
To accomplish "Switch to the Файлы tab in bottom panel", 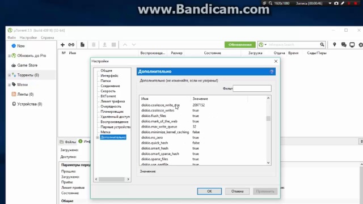I will point(68,142).
